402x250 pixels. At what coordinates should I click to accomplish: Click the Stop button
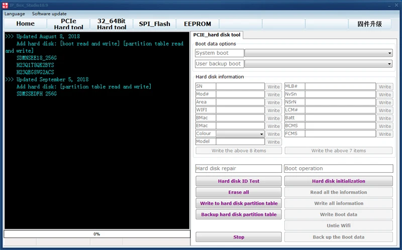pos(238,237)
